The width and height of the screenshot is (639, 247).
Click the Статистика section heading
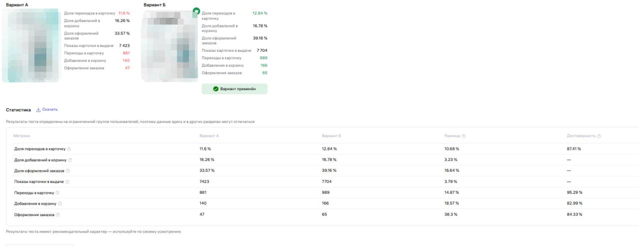tap(18, 110)
